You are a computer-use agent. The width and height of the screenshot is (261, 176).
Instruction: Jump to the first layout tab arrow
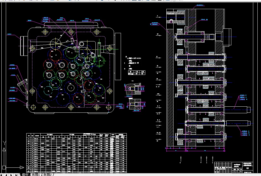(x=1, y=175)
